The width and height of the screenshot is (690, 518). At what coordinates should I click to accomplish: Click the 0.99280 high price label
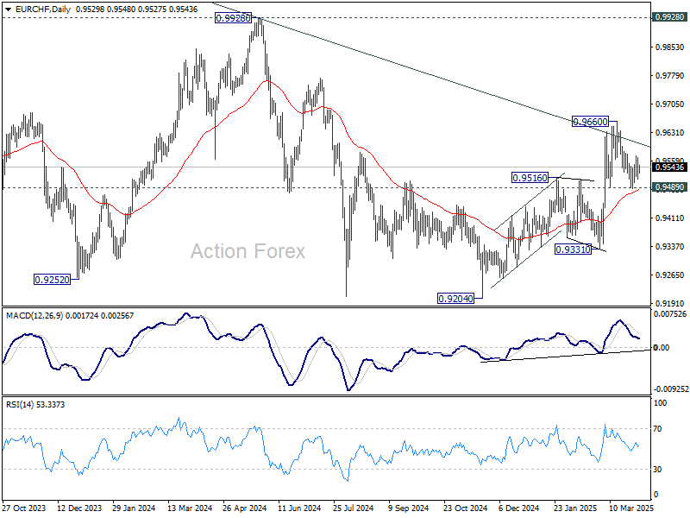click(x=233, y=18)
